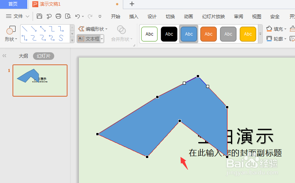
Task: Apply the orange Abc shape style
Action: [209, 34]
